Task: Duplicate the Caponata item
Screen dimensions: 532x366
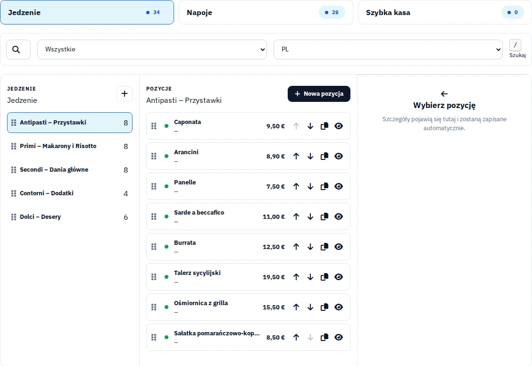Action: (324, 126)
